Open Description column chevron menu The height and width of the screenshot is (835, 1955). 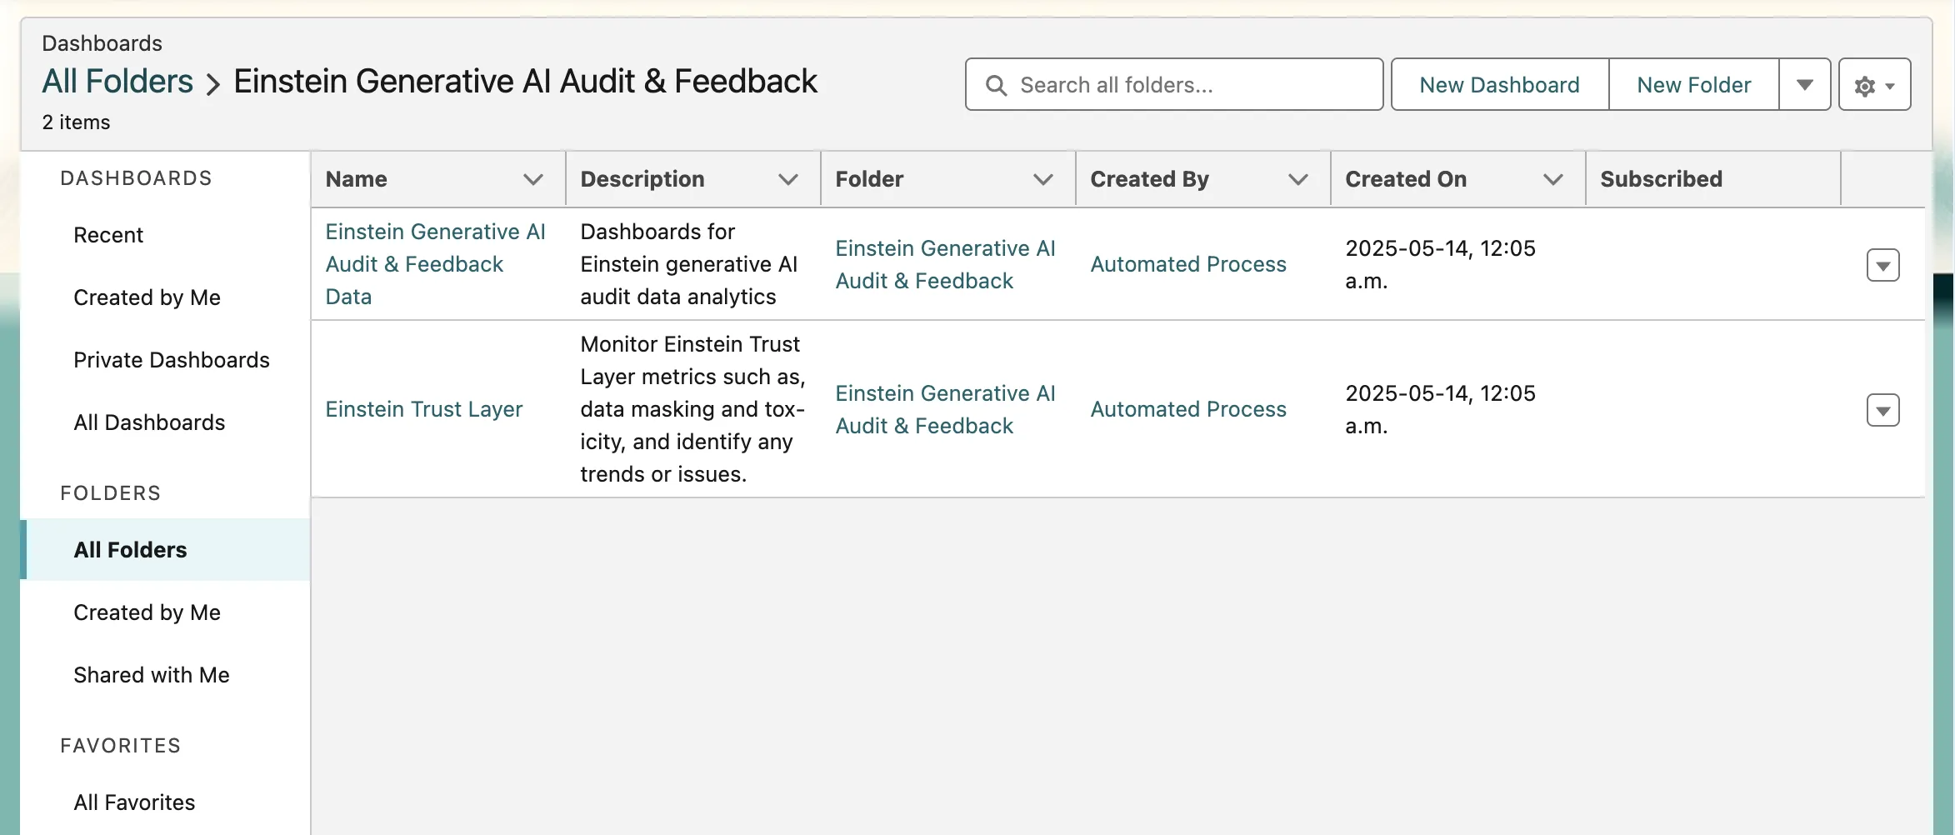pos(788,179)
